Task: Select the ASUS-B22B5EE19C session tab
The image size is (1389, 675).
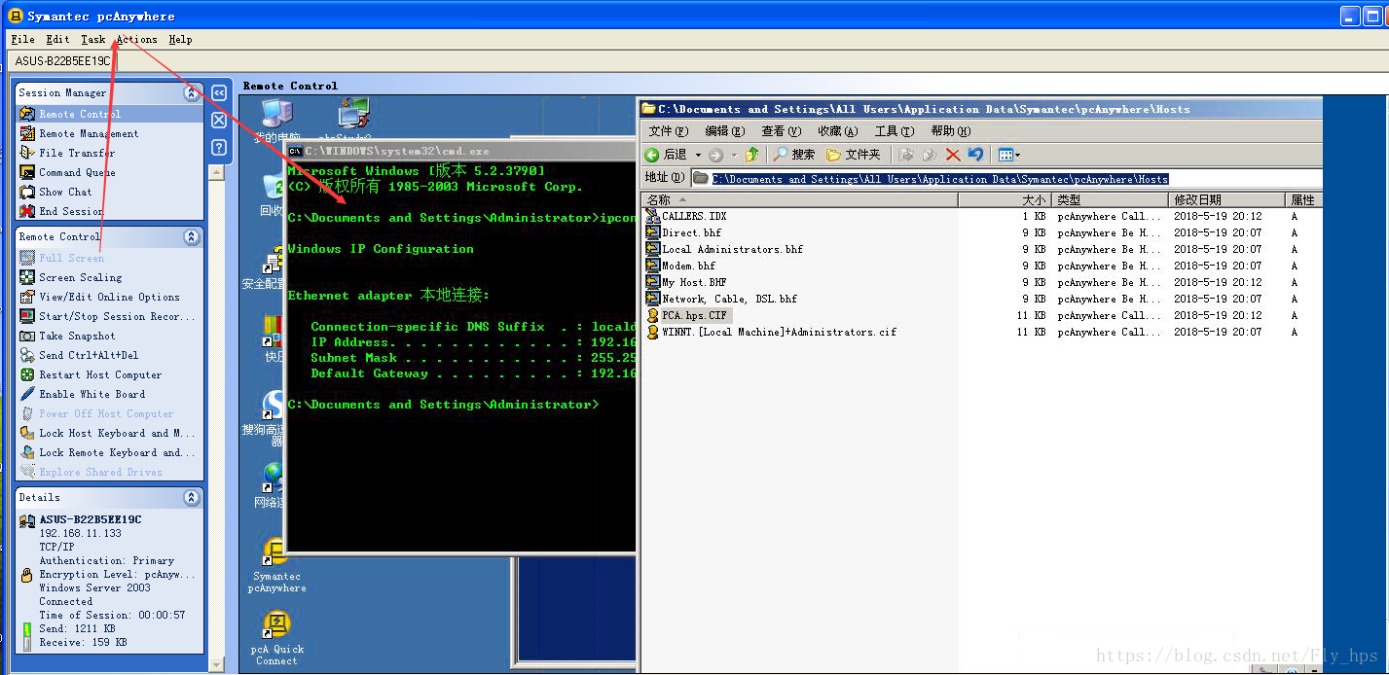Action: [62, 60]
